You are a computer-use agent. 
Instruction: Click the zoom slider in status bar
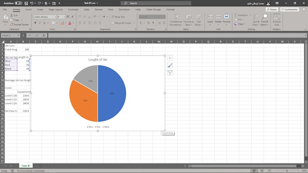[x=287, y=171]
